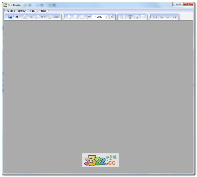This screenshot has height=177, width=197.
Task: Go to last page
Action: coord(174,17)
